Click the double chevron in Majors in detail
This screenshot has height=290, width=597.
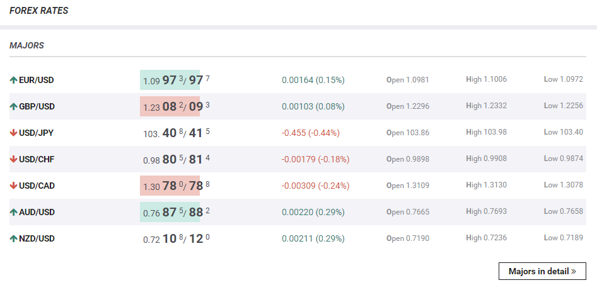pyautogui.click(x=574, y=272)
